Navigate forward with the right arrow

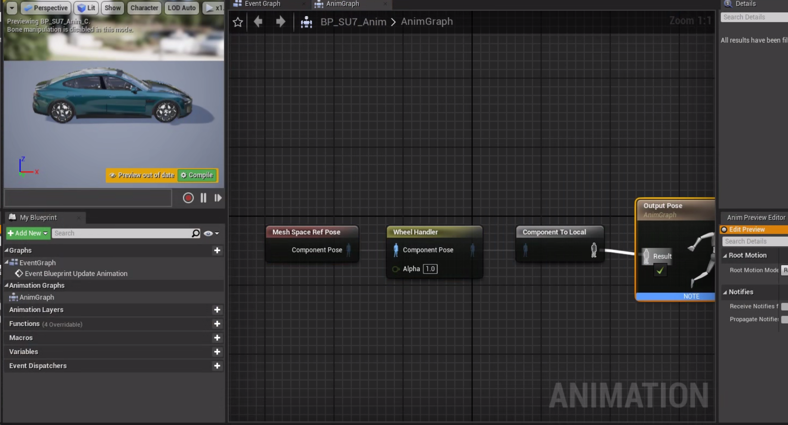tap(281, 22)
